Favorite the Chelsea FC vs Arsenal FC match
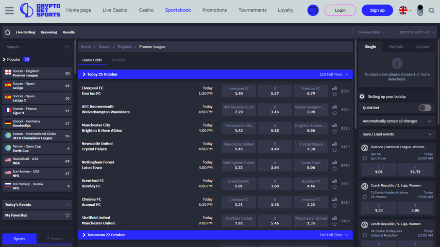 pyautogui.click(x=334, y=205)
